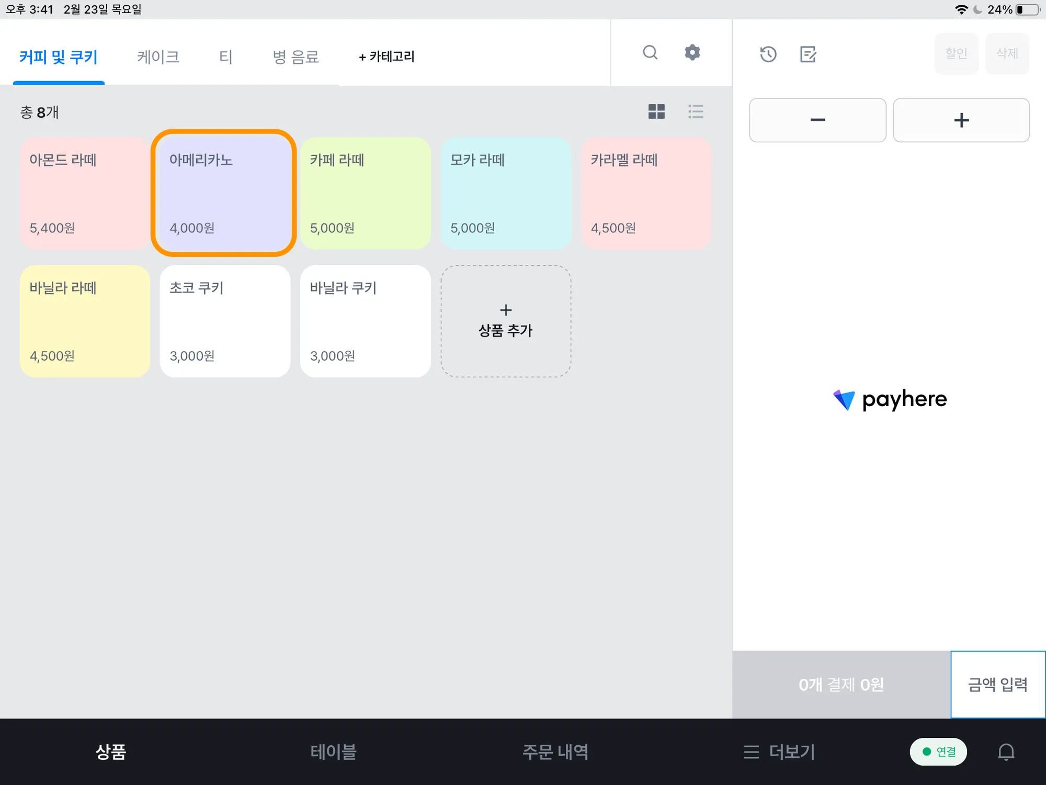Open order history clock icon
The width and height of the screenshot is (1046, 785).
(768, 54)
